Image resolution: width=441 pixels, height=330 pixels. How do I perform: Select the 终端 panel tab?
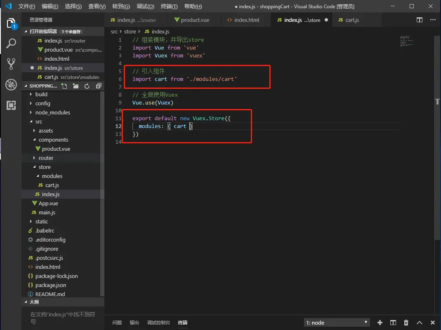click(x=182, y=323)
